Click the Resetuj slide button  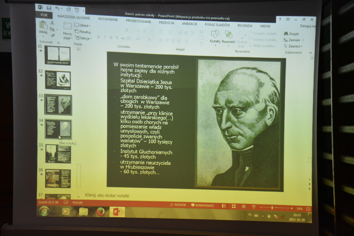pyautogui.click(x=83, y=32)
